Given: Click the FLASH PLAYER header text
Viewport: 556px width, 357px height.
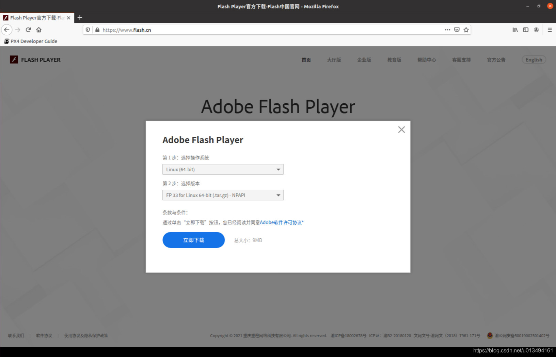Looking at the screenshot, I should point(41,60).
